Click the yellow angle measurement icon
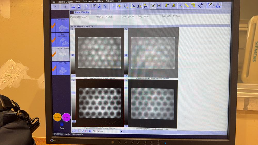 (193, 6)
